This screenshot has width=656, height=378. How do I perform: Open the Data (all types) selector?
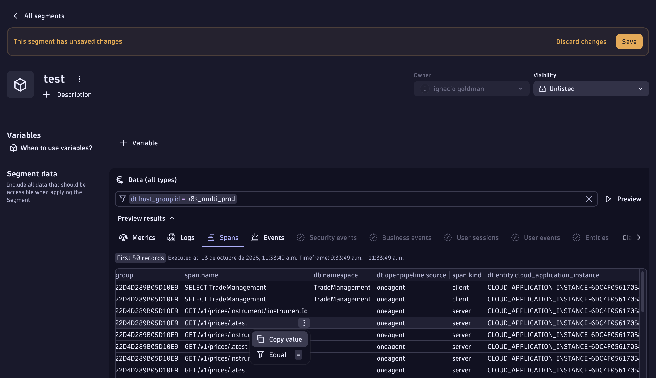point(152,180)
